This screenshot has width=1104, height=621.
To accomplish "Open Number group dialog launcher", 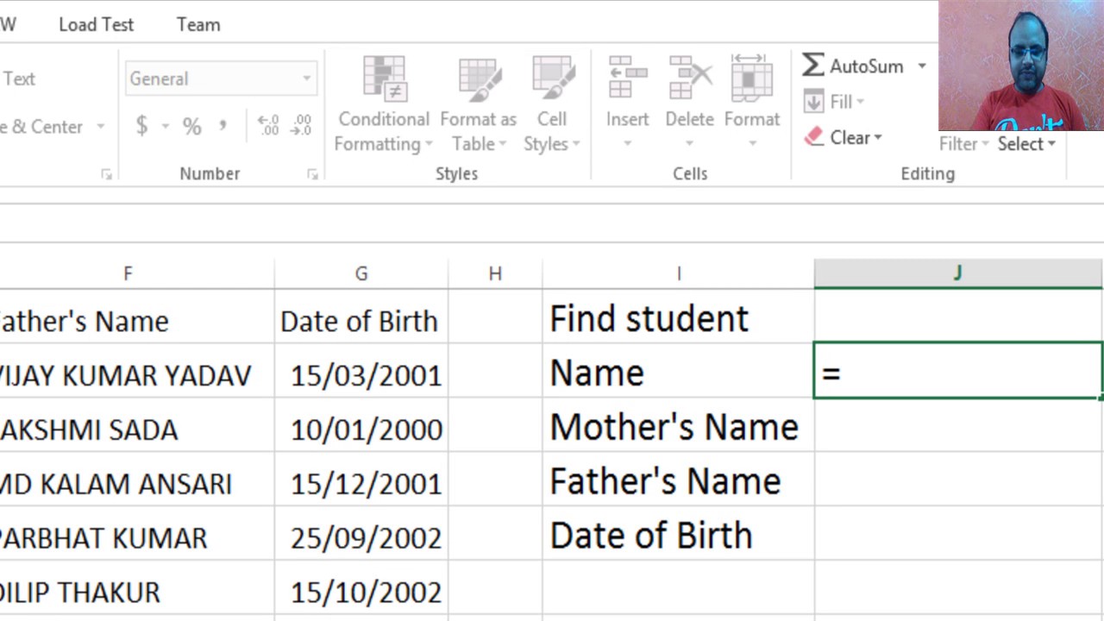I will click(x=312, y=174).
